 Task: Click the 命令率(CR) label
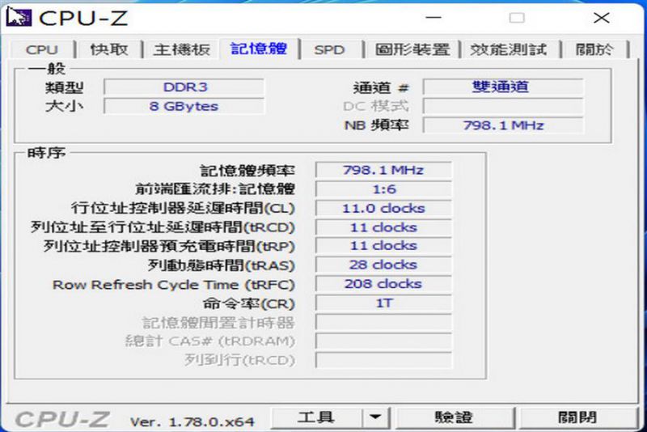coord(249,303)
